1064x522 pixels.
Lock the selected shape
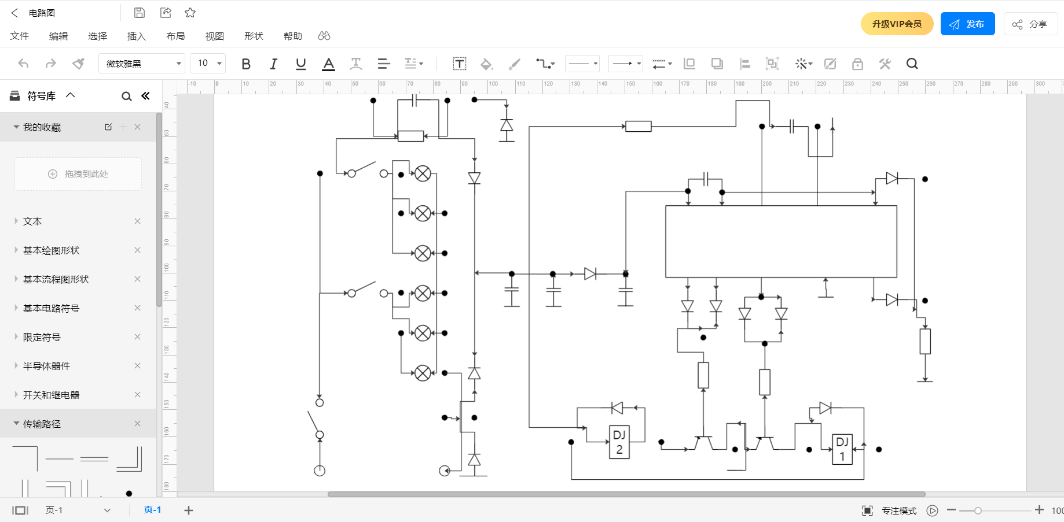[857, 64]
